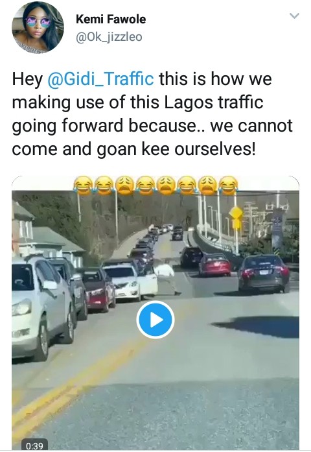The height and width of the screenshot is (452, 311).
Task: Click the yellow road sign in the video
Action: pos(236,217)
